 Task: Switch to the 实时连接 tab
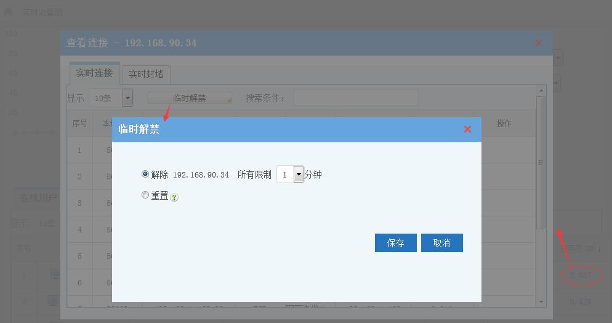pyautogui.click(x=94, y=73)
